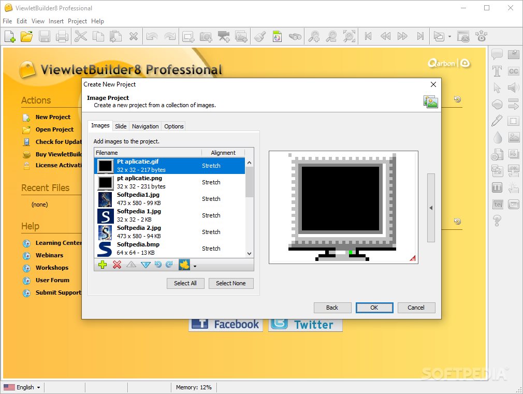
Task: Click the maple leaf image effects icon
Action: (x=184, y=265)
